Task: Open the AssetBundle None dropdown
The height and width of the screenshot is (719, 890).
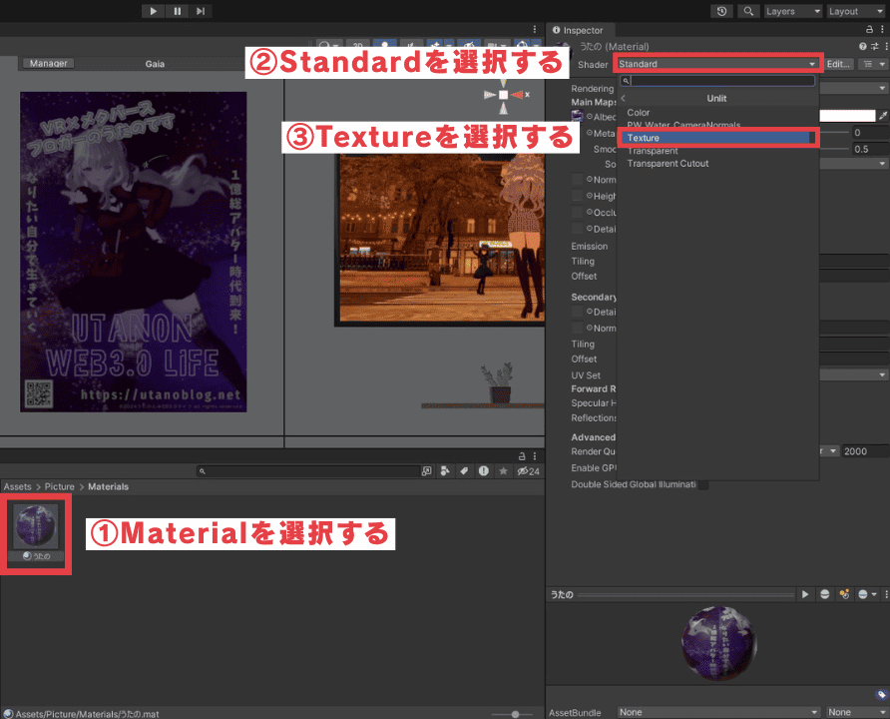Action: pos(715,712)
